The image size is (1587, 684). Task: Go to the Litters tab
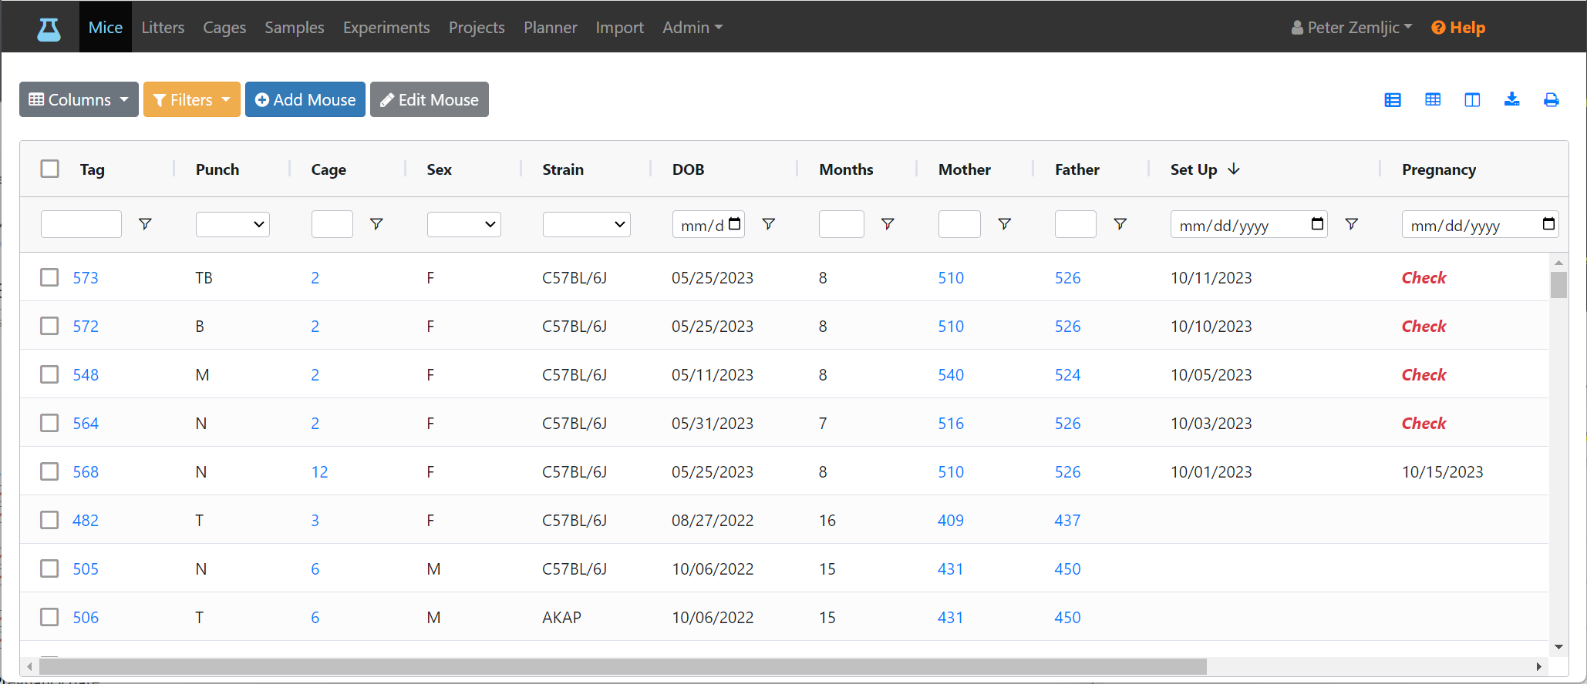tap(163, 28)
